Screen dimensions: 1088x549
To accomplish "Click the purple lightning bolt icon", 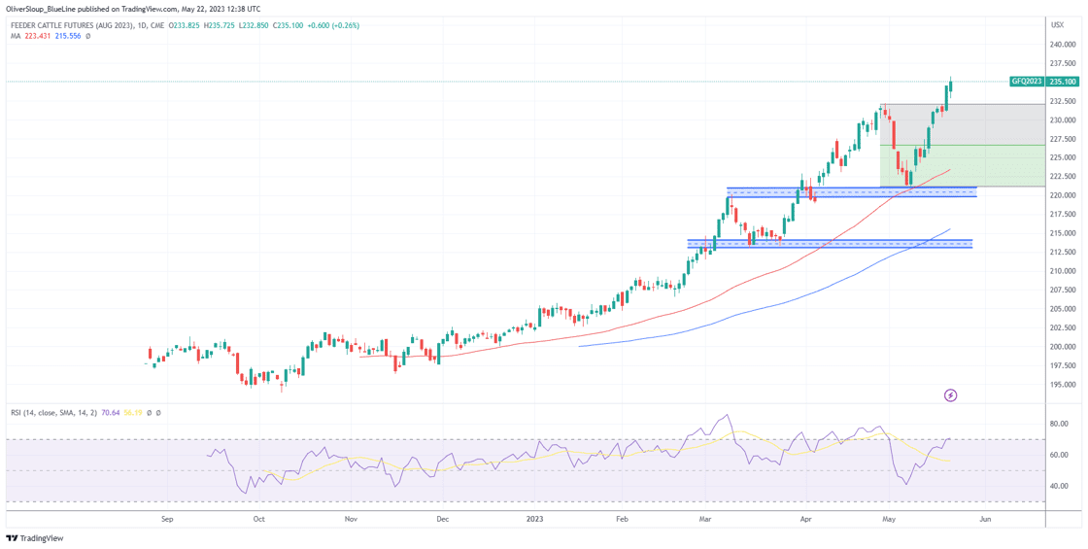I will coord(951,395).
